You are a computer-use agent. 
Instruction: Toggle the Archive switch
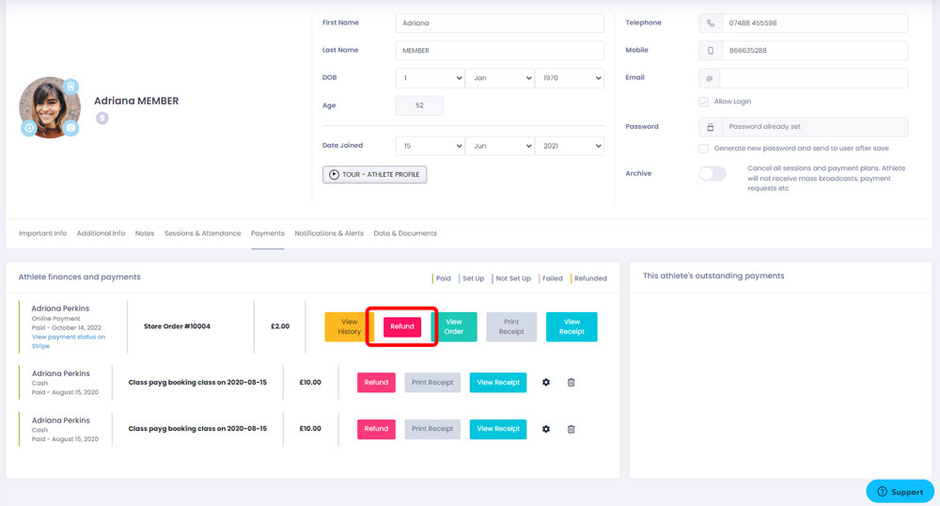[x=713, y=174]
